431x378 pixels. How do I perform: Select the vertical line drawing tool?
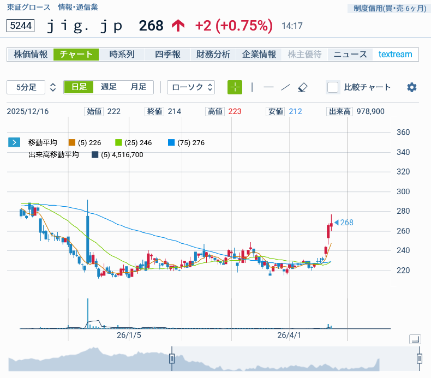click(252, 87)
